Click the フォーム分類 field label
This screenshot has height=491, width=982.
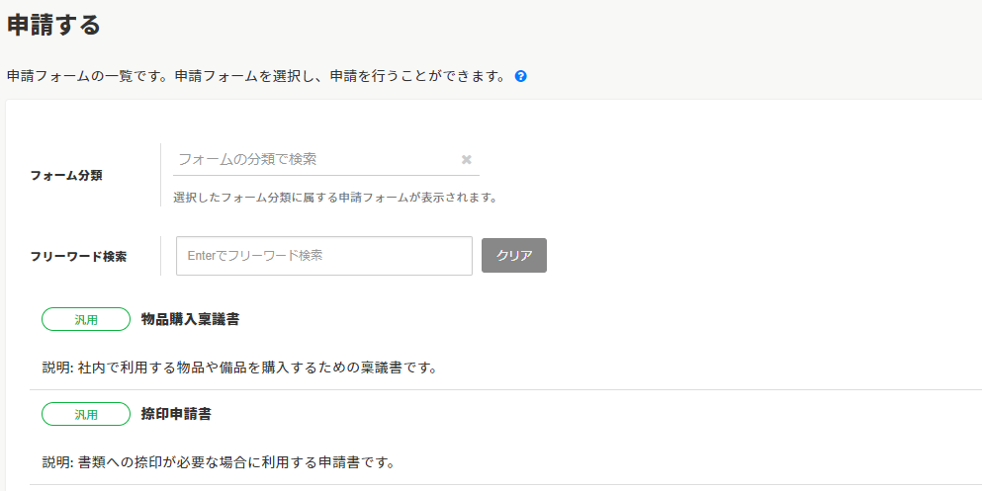(x=66, y=175)
